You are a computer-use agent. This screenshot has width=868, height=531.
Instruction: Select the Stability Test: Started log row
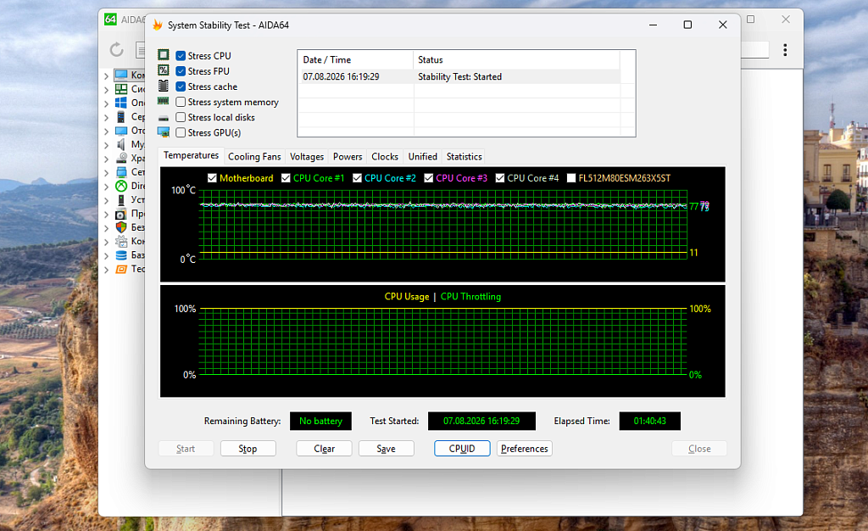(x=459, y=76)
